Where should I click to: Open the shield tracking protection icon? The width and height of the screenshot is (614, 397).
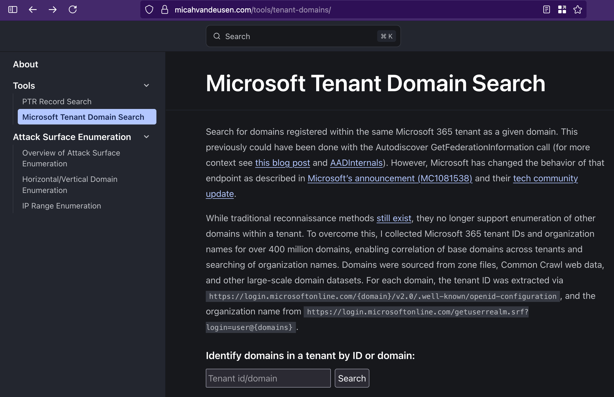point(149,10)
